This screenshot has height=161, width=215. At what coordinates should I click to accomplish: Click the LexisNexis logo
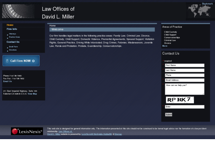point(27,131)
